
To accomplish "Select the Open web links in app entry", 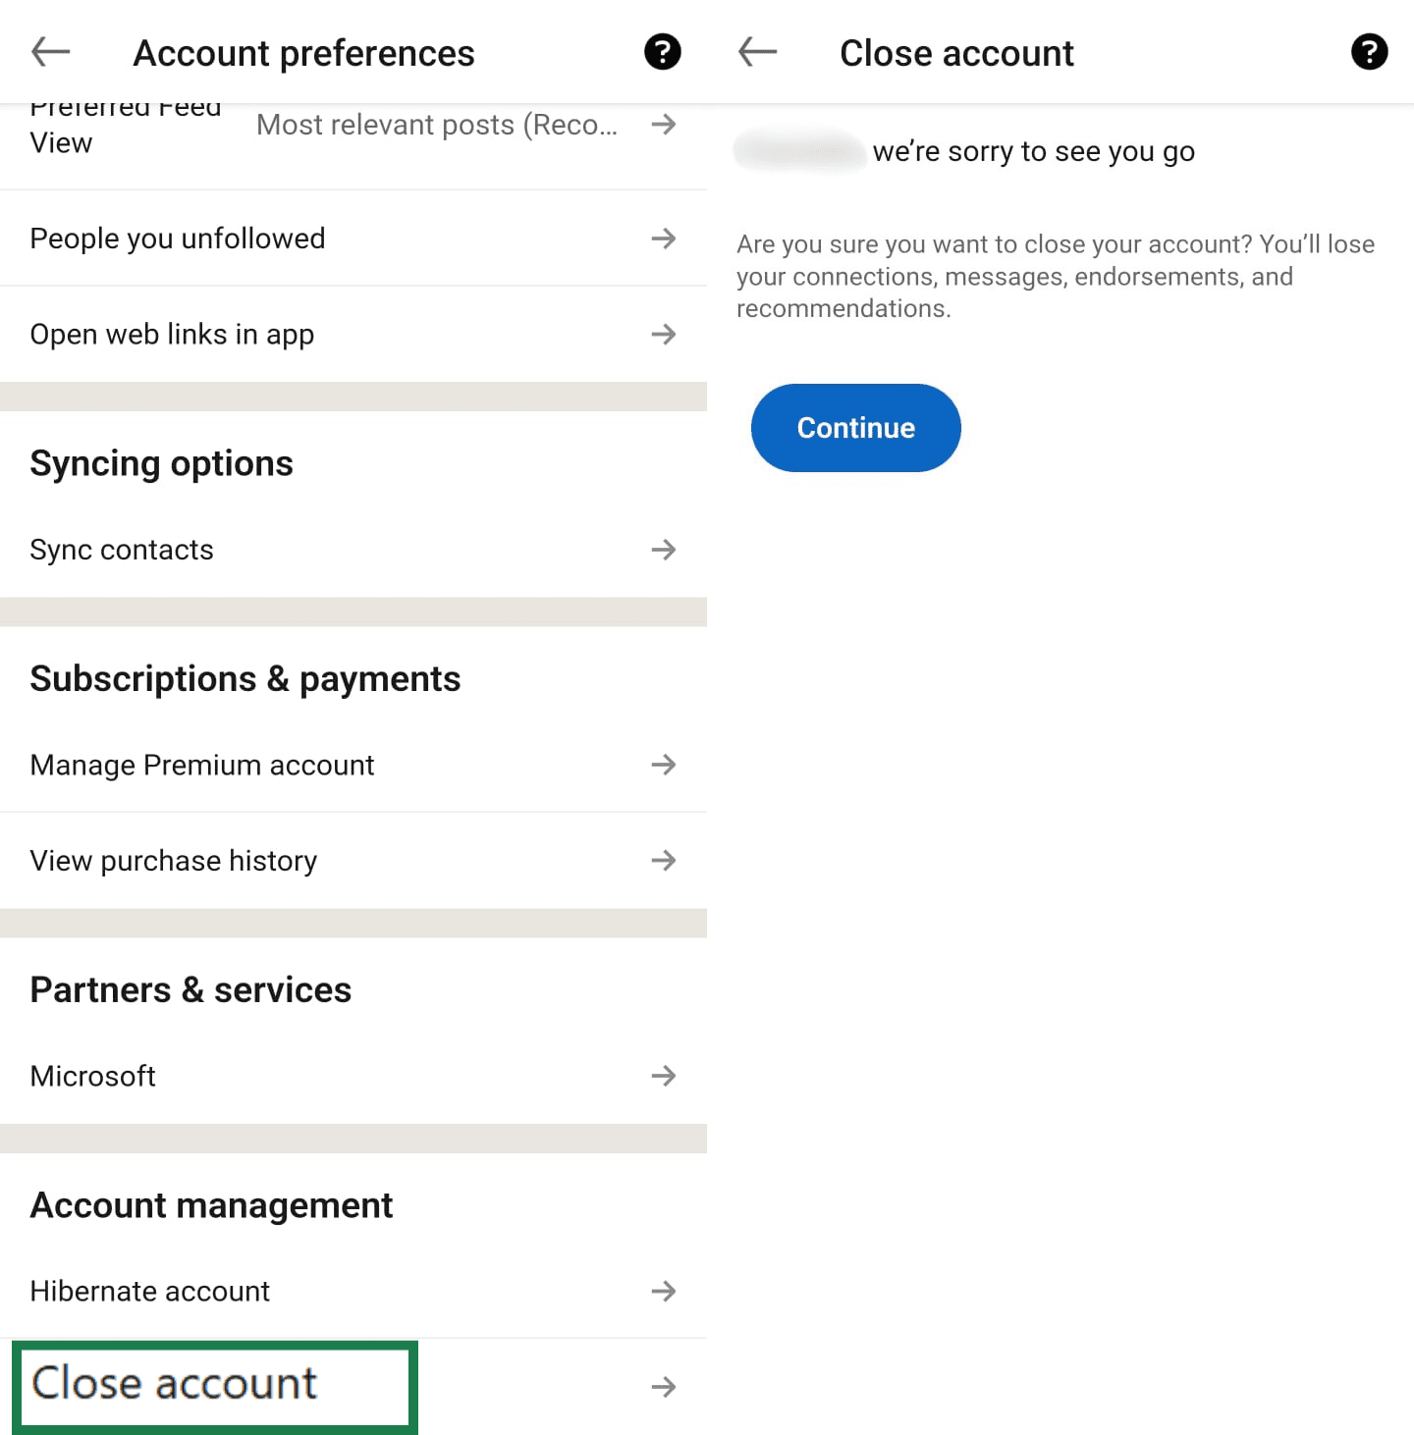I will click(x=172, y=334).
